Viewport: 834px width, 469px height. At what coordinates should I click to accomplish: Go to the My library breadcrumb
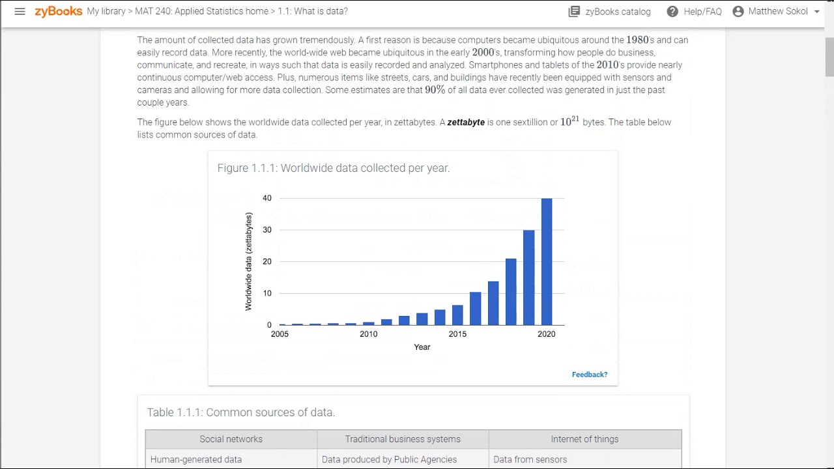pos(106,12)
